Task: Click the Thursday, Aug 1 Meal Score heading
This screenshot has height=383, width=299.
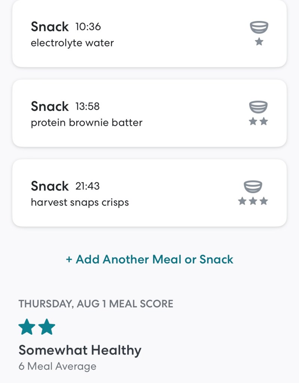Action: (96, 304)
